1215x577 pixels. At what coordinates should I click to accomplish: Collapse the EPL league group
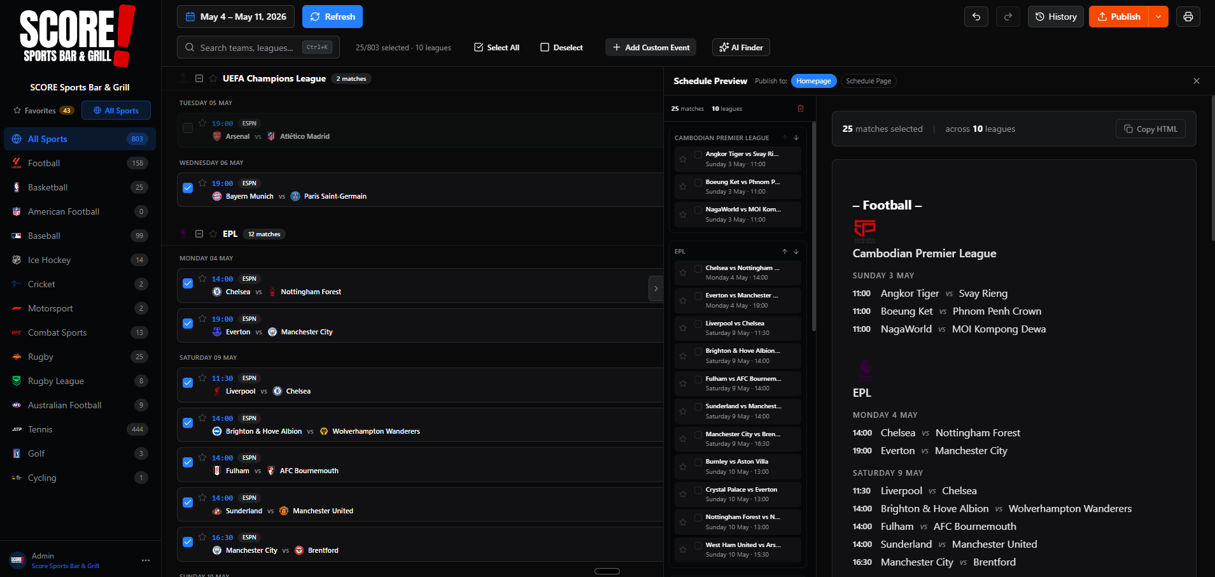pyautogui.click(x=199, y=234)
